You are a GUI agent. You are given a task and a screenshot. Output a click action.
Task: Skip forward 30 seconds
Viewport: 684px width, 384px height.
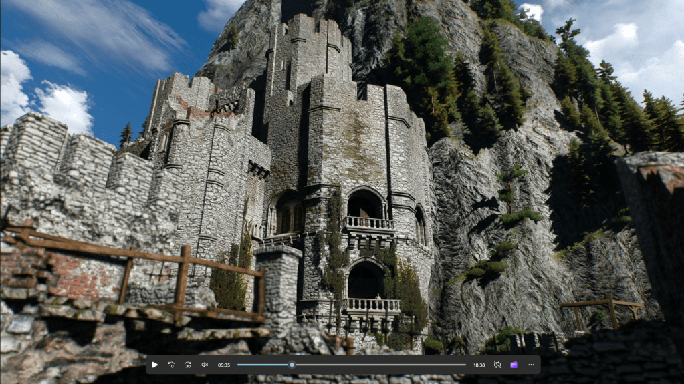click(x=188, y=365)
